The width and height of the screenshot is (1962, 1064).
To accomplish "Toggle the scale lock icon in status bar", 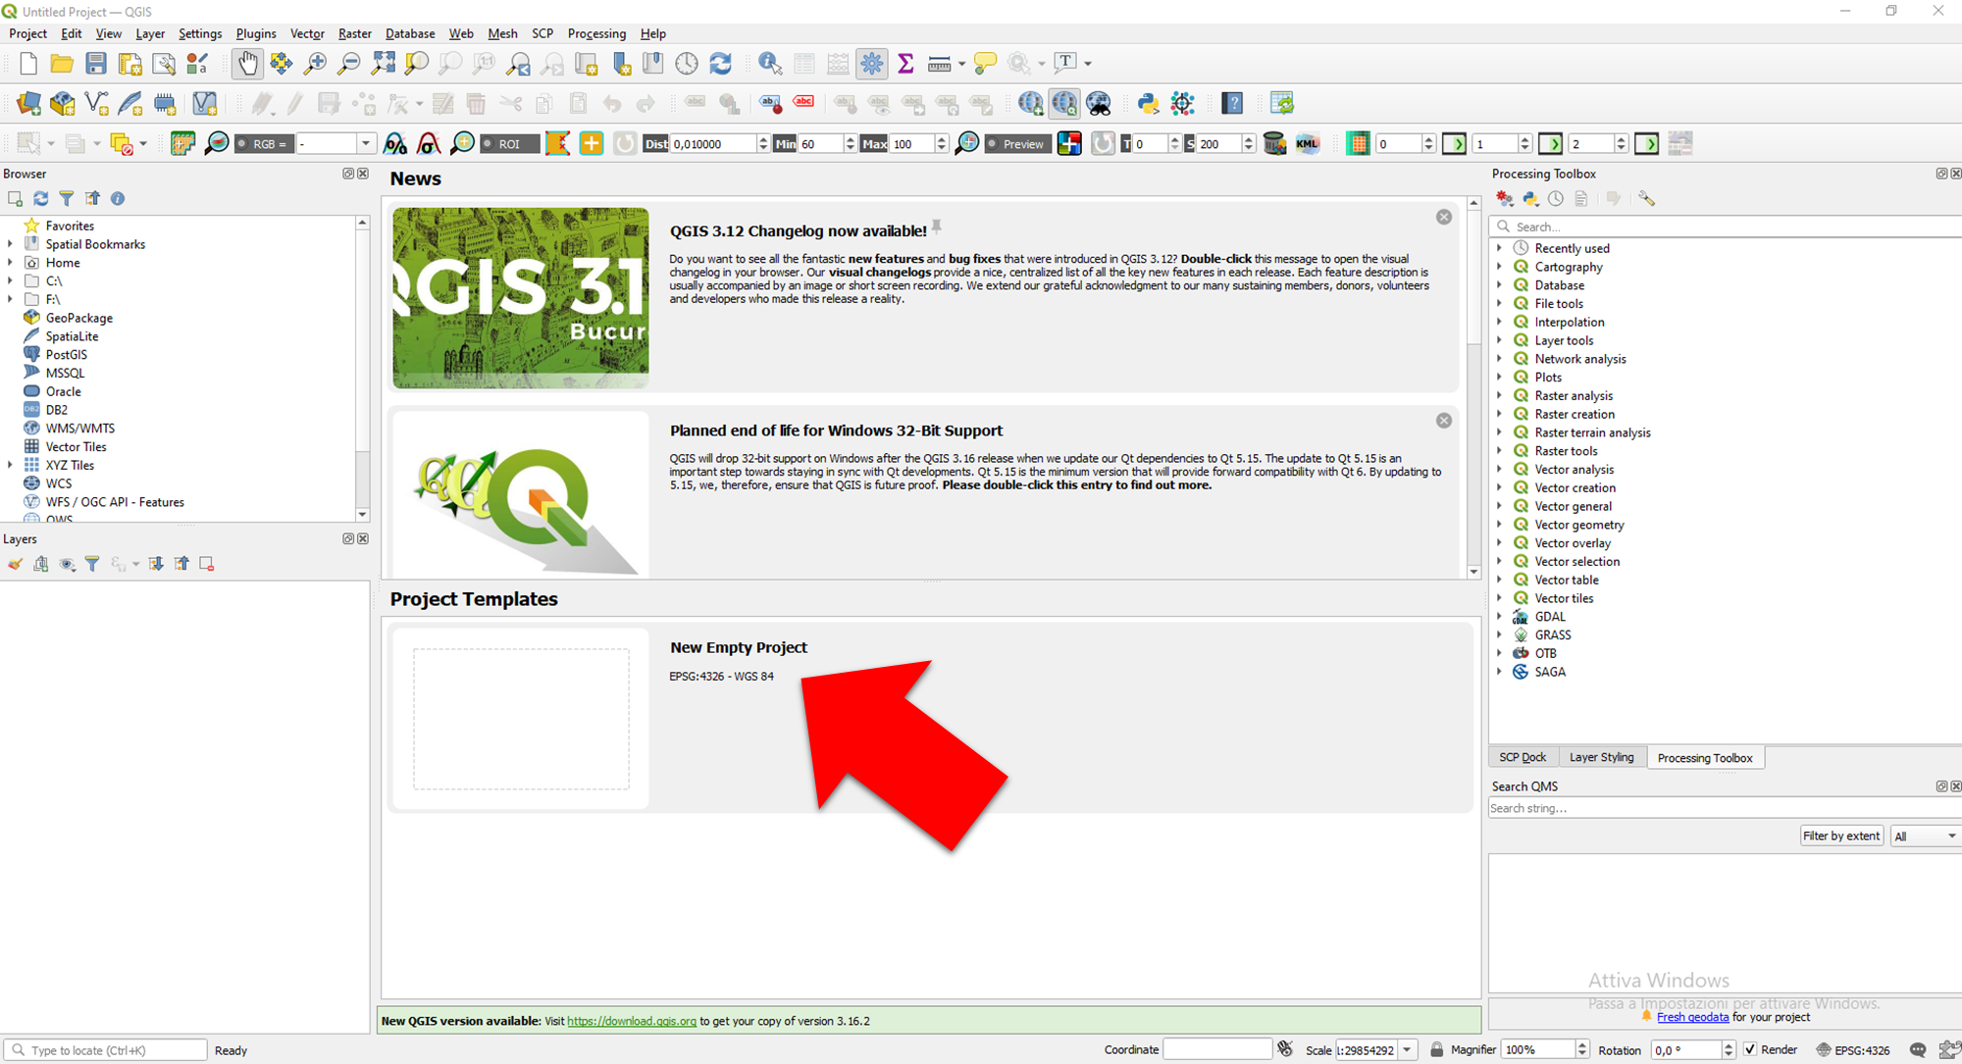I will pos(1437,1049).
